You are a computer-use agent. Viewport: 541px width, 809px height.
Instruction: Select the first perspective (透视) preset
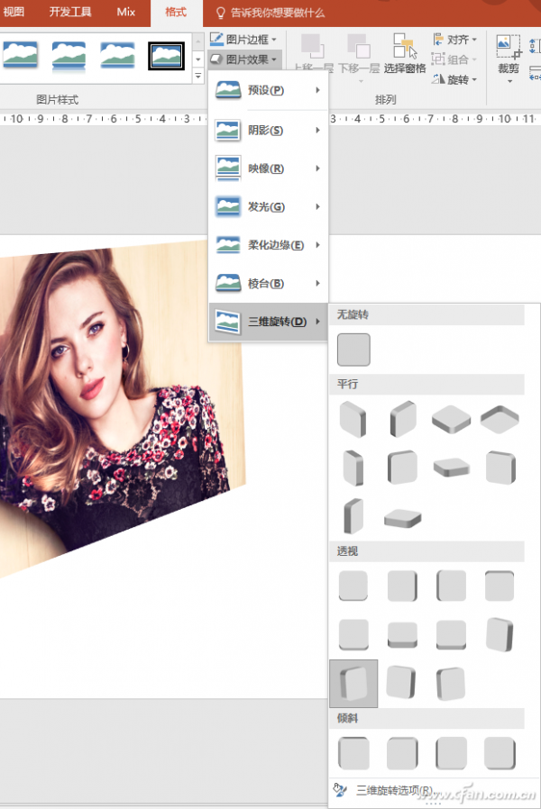click(353, 586)
